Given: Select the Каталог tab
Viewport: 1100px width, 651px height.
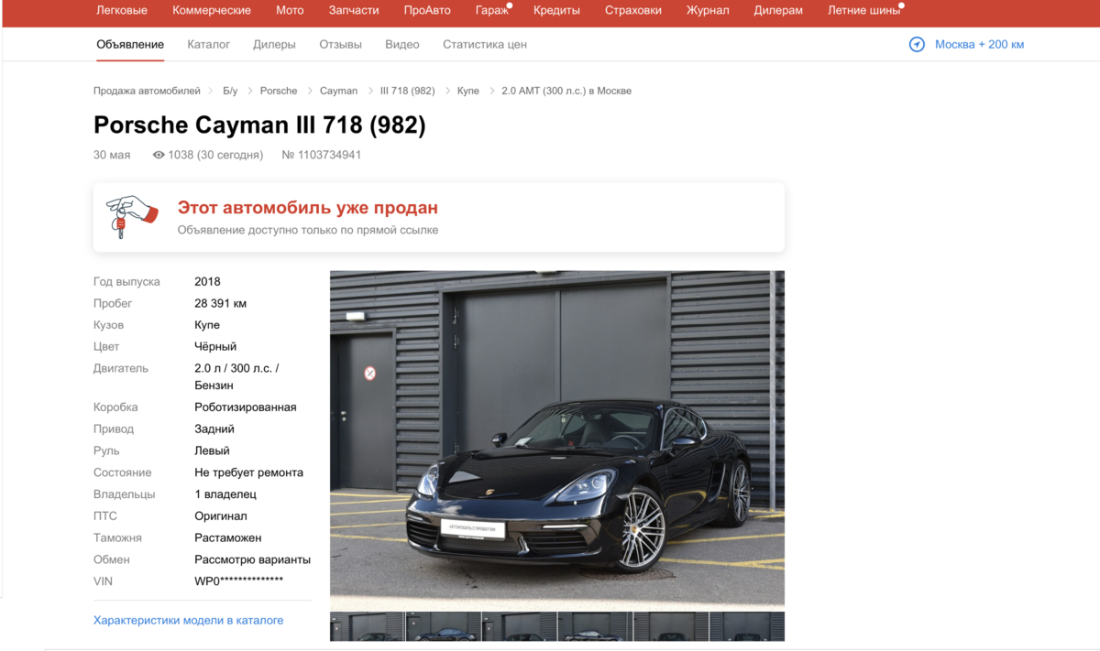Looking at the screenshot, I should [x=208, y=43].
